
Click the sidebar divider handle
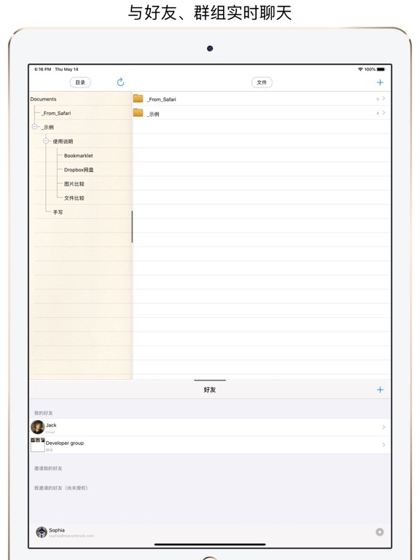(132, 227)
